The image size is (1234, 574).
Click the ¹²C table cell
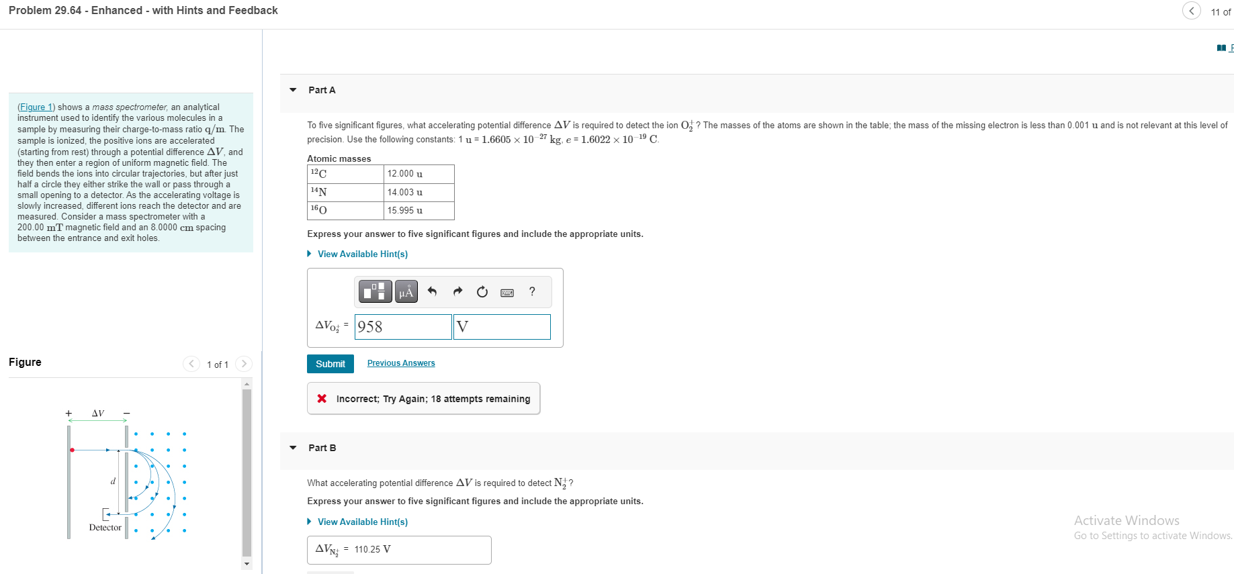(345, 174)
